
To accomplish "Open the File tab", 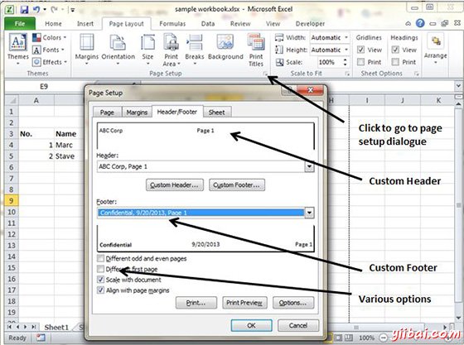I will (20, 24).
